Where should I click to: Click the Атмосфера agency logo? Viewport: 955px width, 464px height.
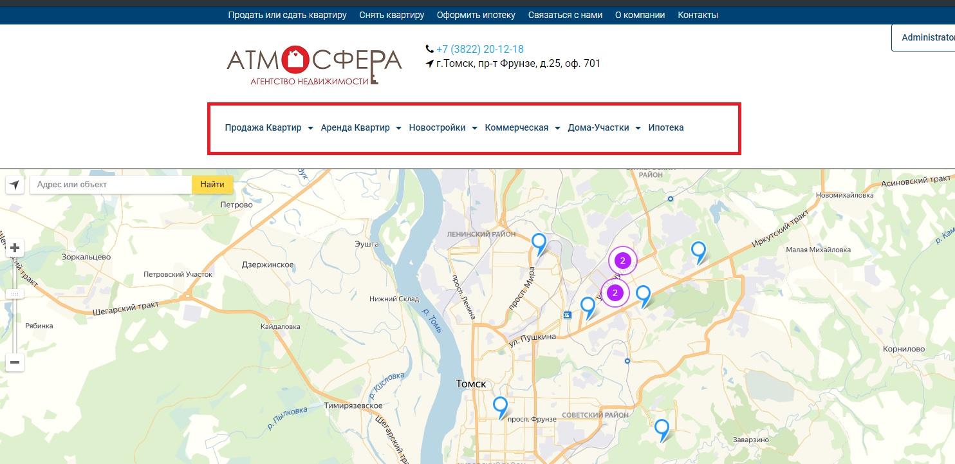click(314, 65)
